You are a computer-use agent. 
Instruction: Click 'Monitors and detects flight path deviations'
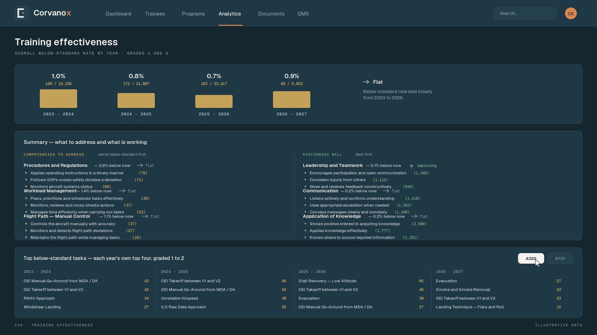(72, 230)
